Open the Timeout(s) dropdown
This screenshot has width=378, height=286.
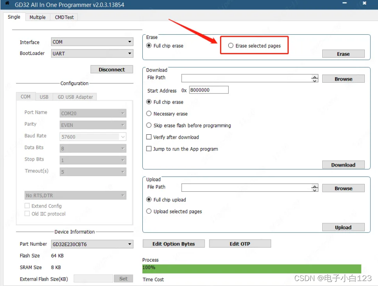click(x=93, y=172)
